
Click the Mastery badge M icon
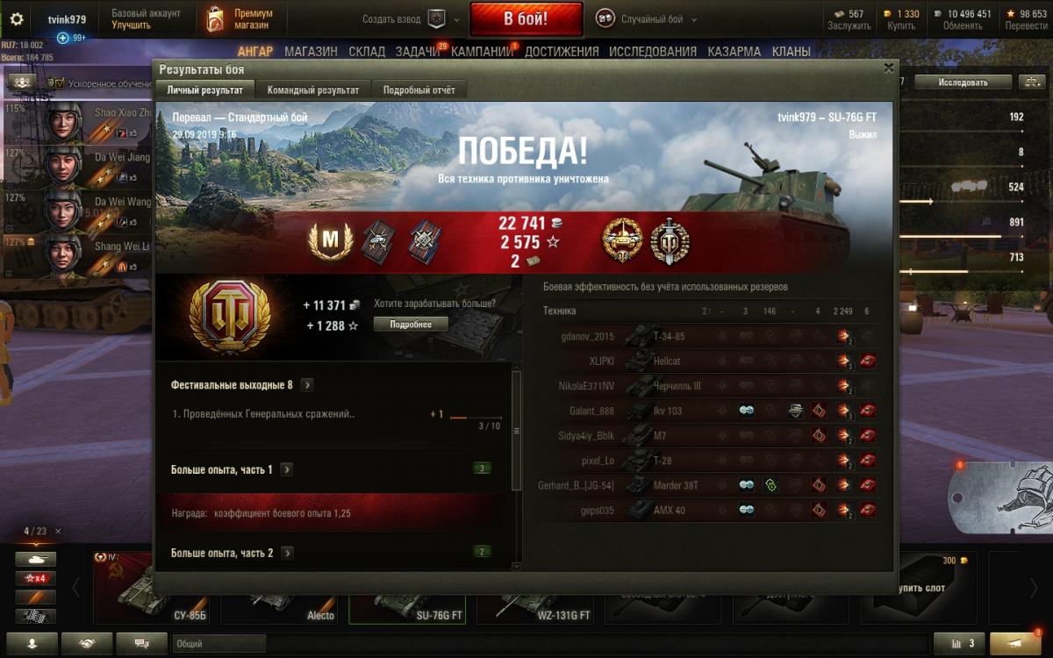click(331, 240)
